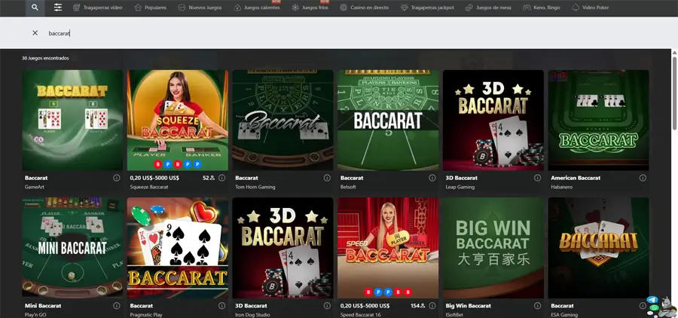678x318 pixels.
Task: Open the WhatsApp contact icon
Action: point(653,307)
